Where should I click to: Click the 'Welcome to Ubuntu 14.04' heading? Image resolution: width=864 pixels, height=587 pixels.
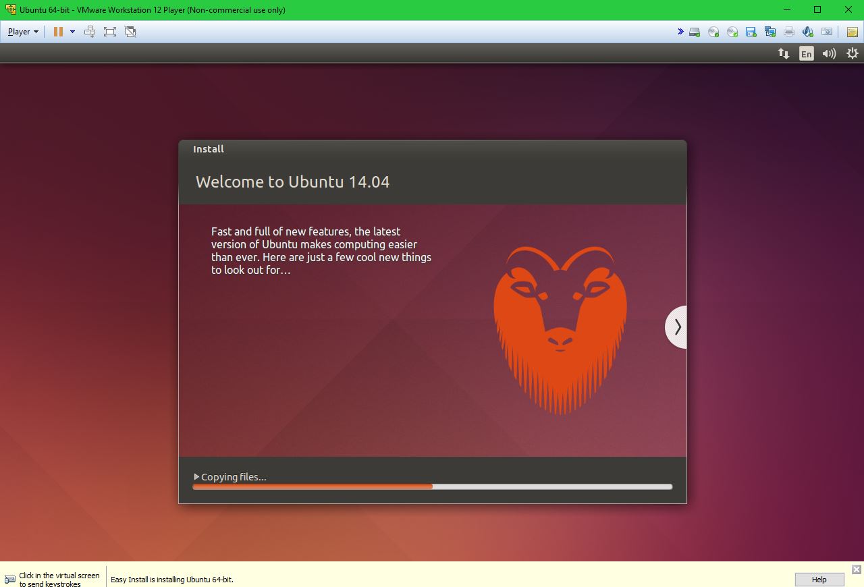point(292,181)
